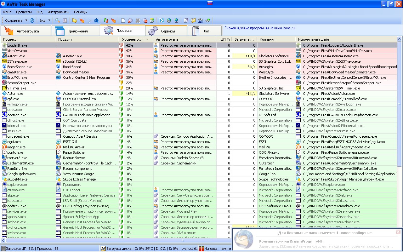Click the document with green arrow icon
The image size is (403, 252).
(x=152, y=20)
